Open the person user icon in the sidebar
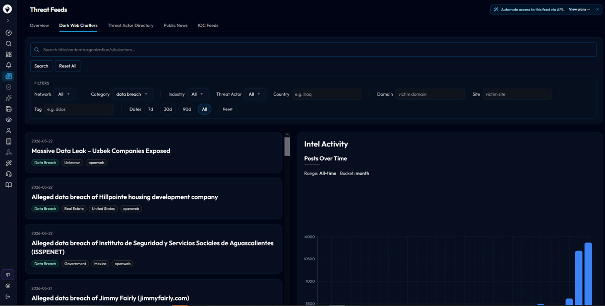The width and height of the screenshot is (605, 306). [9, 131]
